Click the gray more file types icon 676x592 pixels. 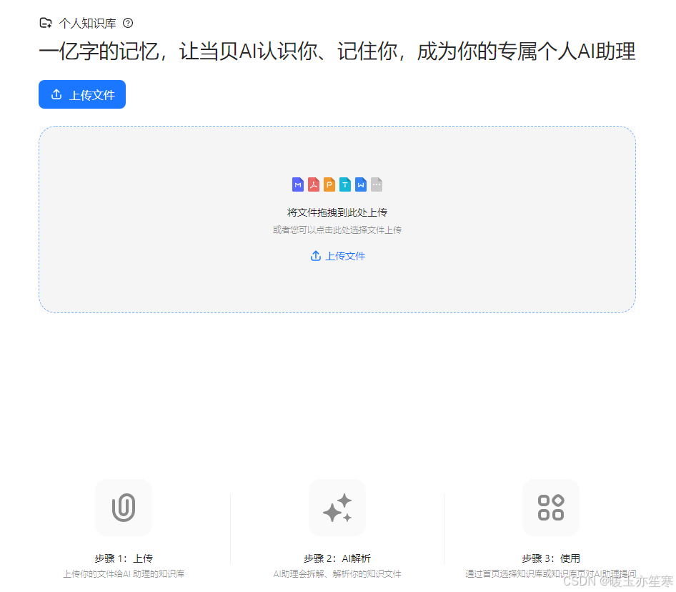pos(377,184)
